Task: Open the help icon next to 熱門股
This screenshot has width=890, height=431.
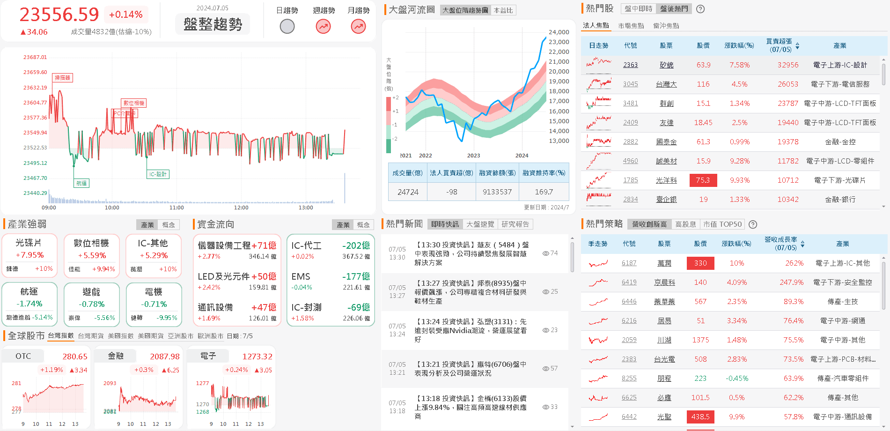Action: (700, 9)
